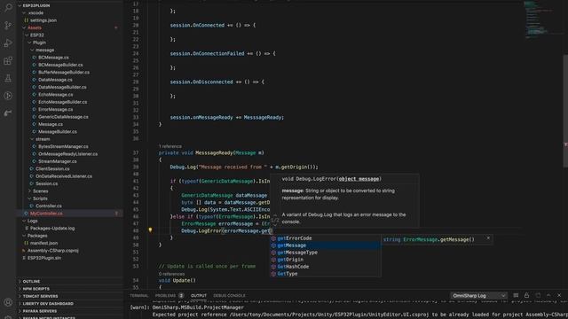Open BufferMessageBuilder.cs file
568x319 pixels.
pos(64,73)
